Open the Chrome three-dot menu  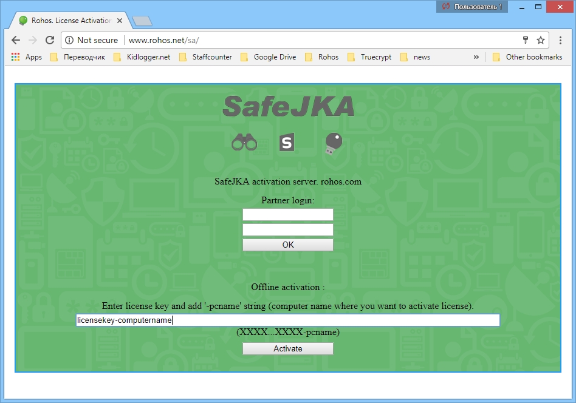[560, 40]
